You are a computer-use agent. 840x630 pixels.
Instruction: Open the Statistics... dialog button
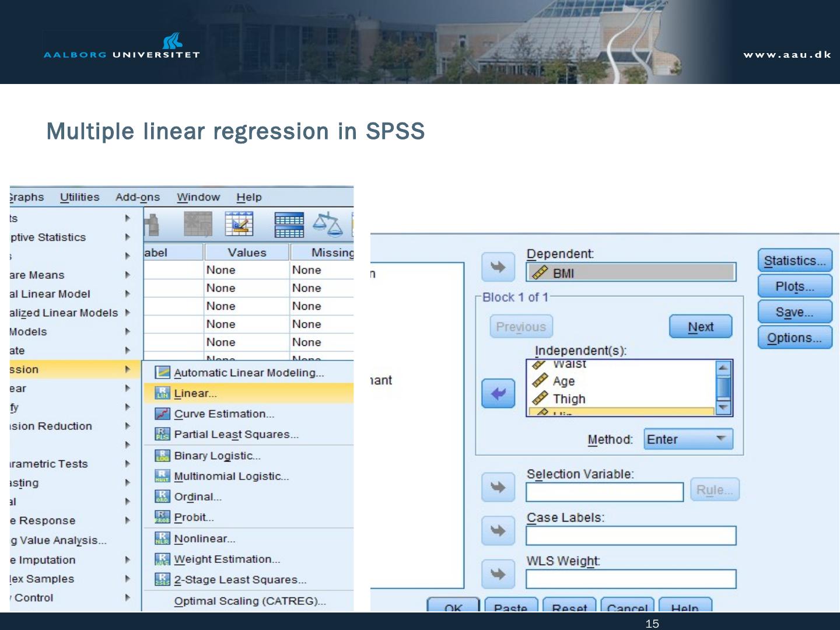(794, 261)
